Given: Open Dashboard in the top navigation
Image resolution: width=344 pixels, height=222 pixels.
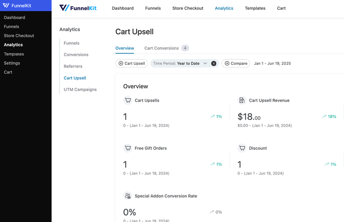Looking at the screenshot, I should (x=123, y=8).
